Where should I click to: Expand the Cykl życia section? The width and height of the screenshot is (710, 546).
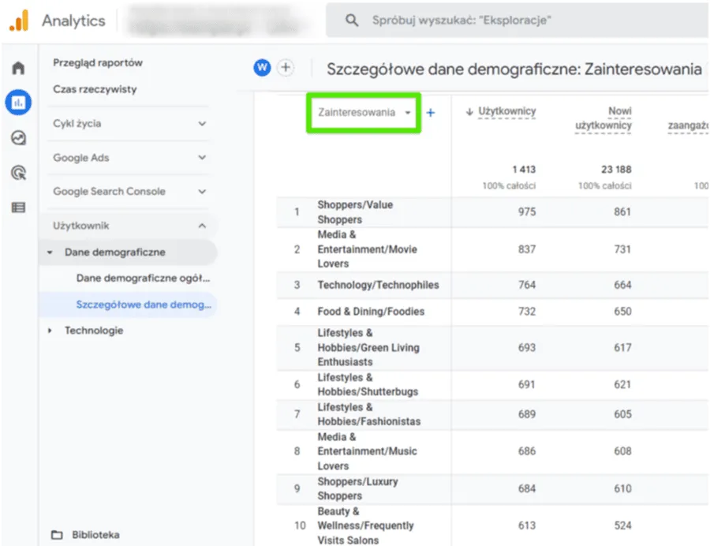(130, 124)
